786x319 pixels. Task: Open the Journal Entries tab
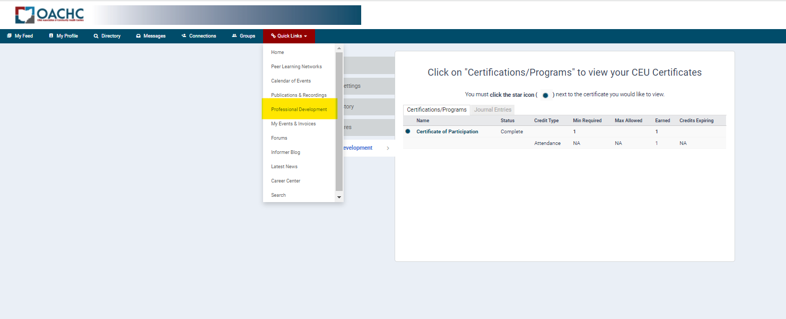[492, 110]
